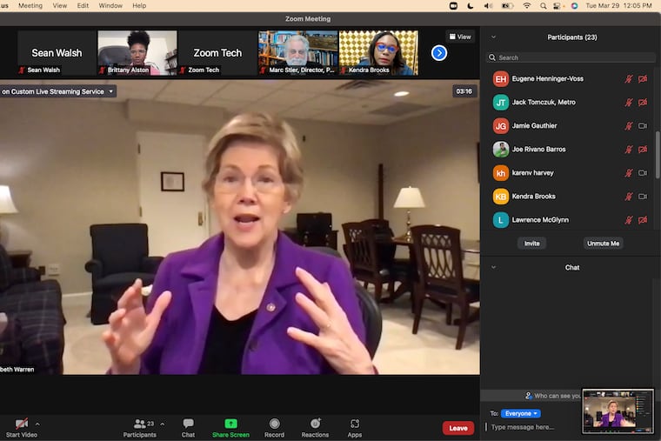661x441 pixels.
Task: Open the Everyone recipient dropdown in chat
Action: (521, 414)
